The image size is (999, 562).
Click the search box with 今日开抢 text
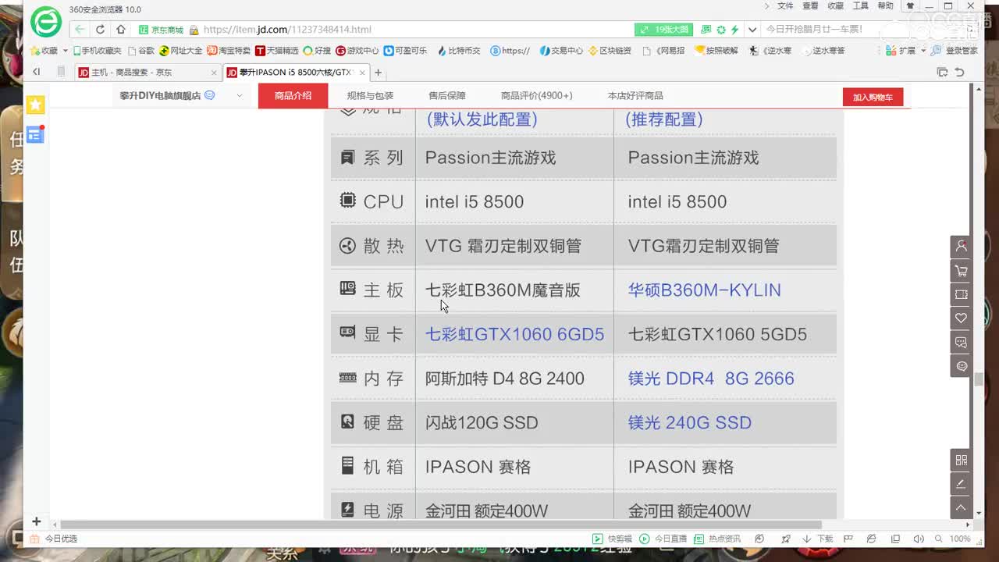click(x=816, y=30)
